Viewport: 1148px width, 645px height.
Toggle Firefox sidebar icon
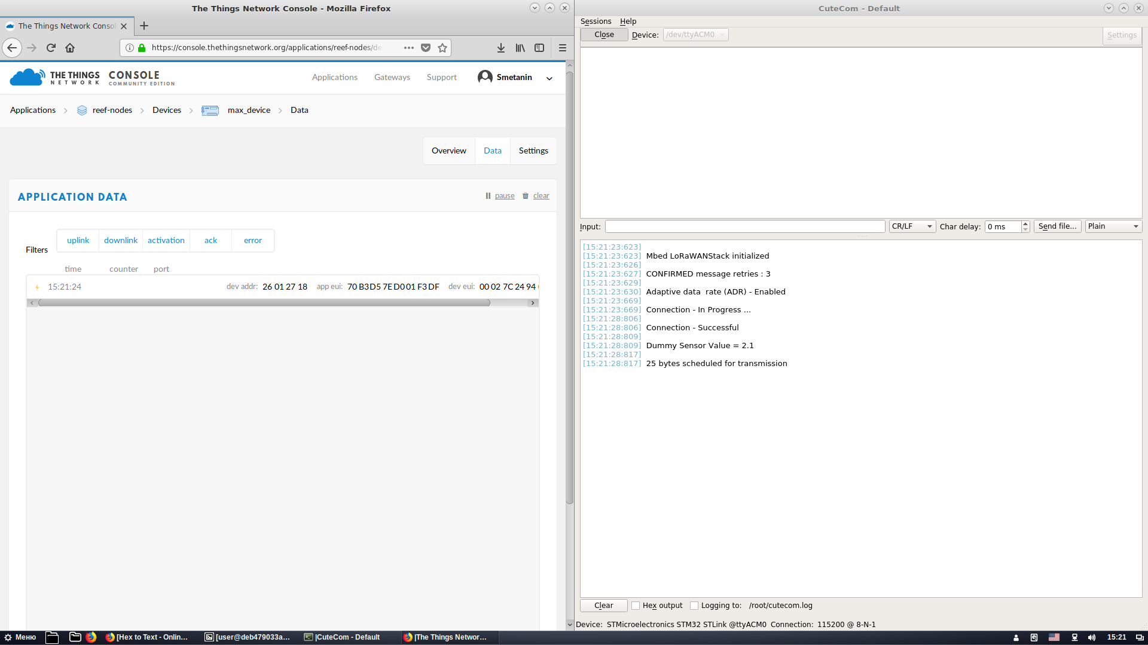coord(539,48)
